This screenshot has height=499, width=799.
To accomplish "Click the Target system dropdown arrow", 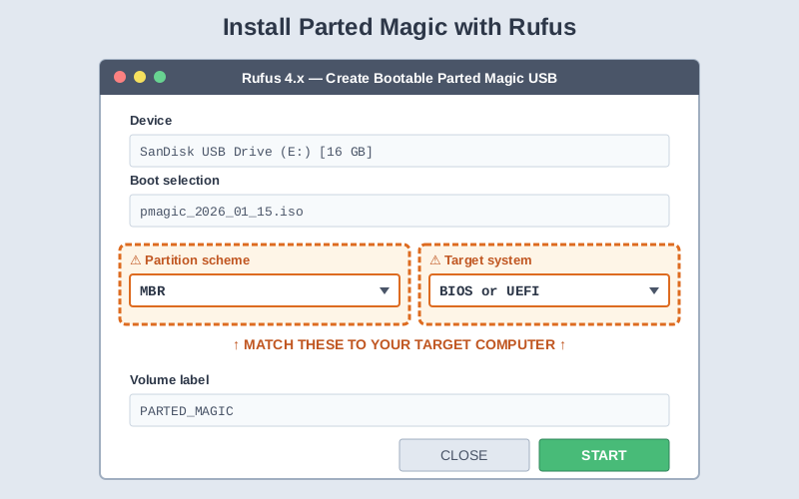I will 654,290.
